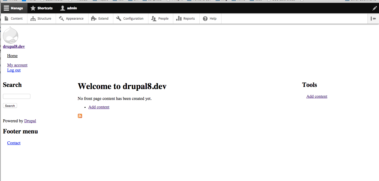Click the Welcome to drupal8.dev heading
This screenshot has width=379, height=181.
click(122, 86)
